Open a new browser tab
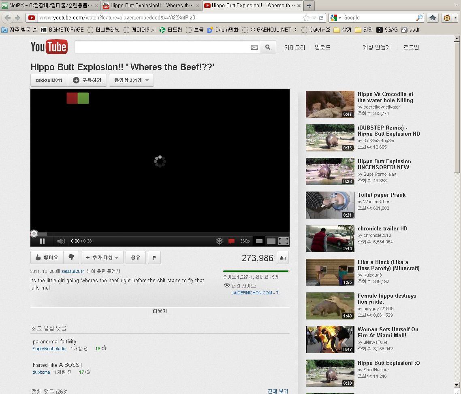Image resolution: width=461 pixels, height=394 pixels. pos(309,6)
